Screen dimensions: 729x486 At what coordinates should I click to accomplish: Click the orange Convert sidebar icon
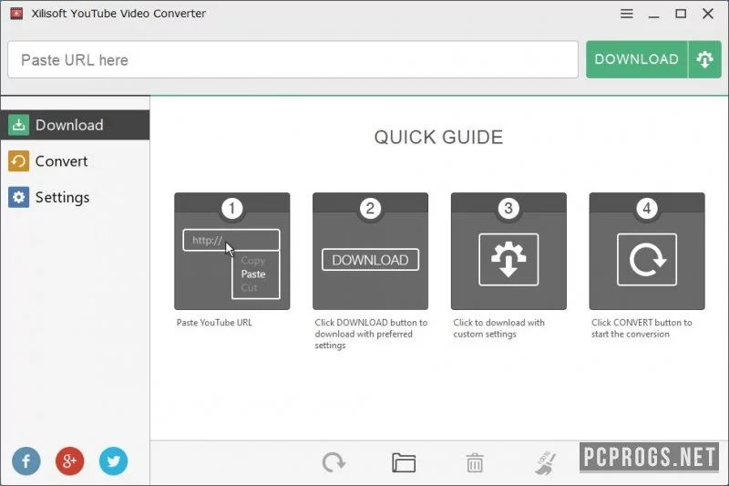tap(18, 160)
